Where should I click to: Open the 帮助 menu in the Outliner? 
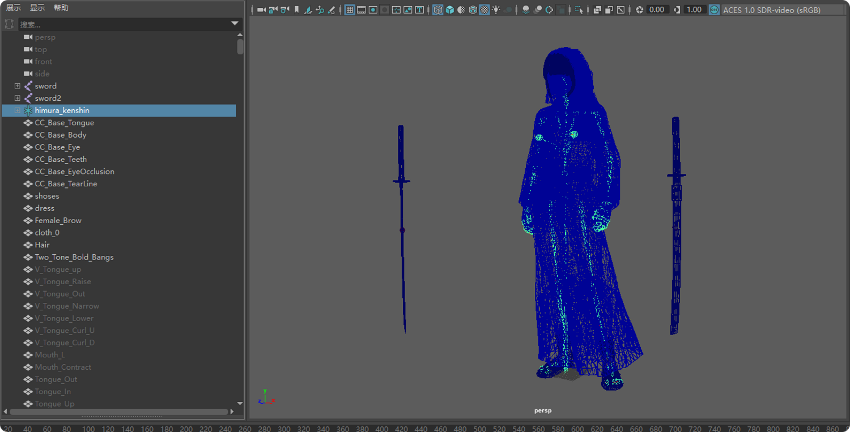coord(61,8)
